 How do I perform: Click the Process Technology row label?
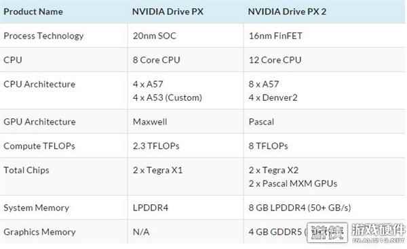[43, 36]
